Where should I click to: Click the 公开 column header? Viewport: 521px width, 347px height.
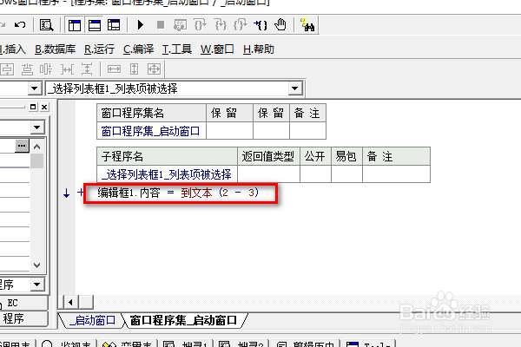click(x=315, y=156)
